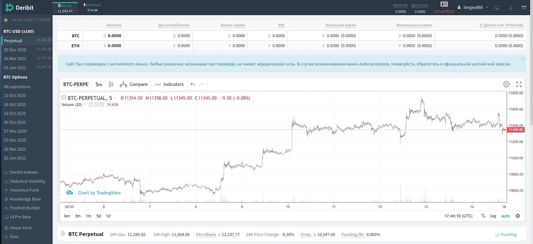Set chart range to 1d
The height and width of the screenshot is (244, 533).
[108, 216]
